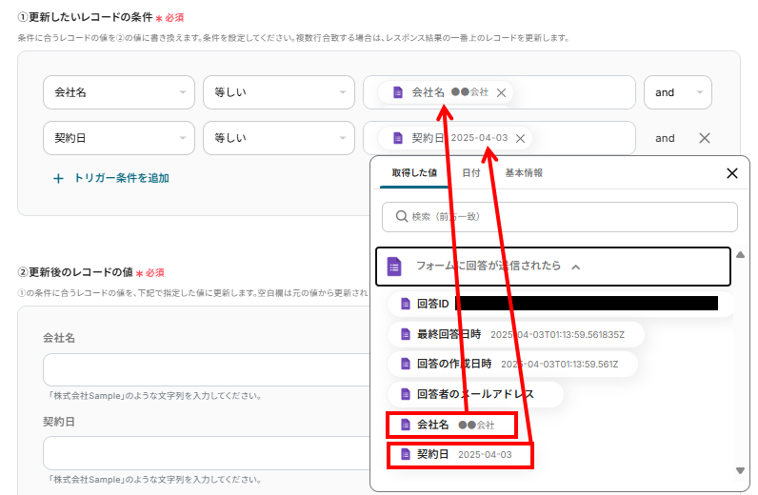Image resolution: width=758 pixels, height=495 pixels.
Task: Collapse the フォームに回答が送信されたら section
Action: pos(575,267)
